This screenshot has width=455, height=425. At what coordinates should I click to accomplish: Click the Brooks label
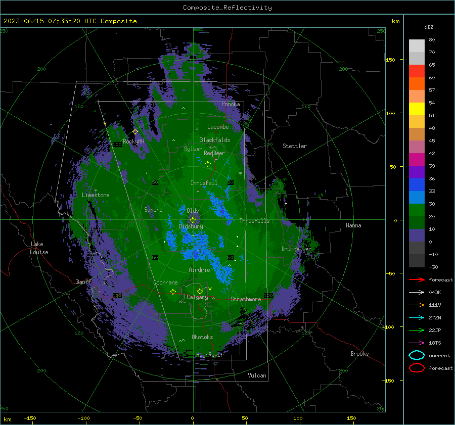[x=359, y=354]
